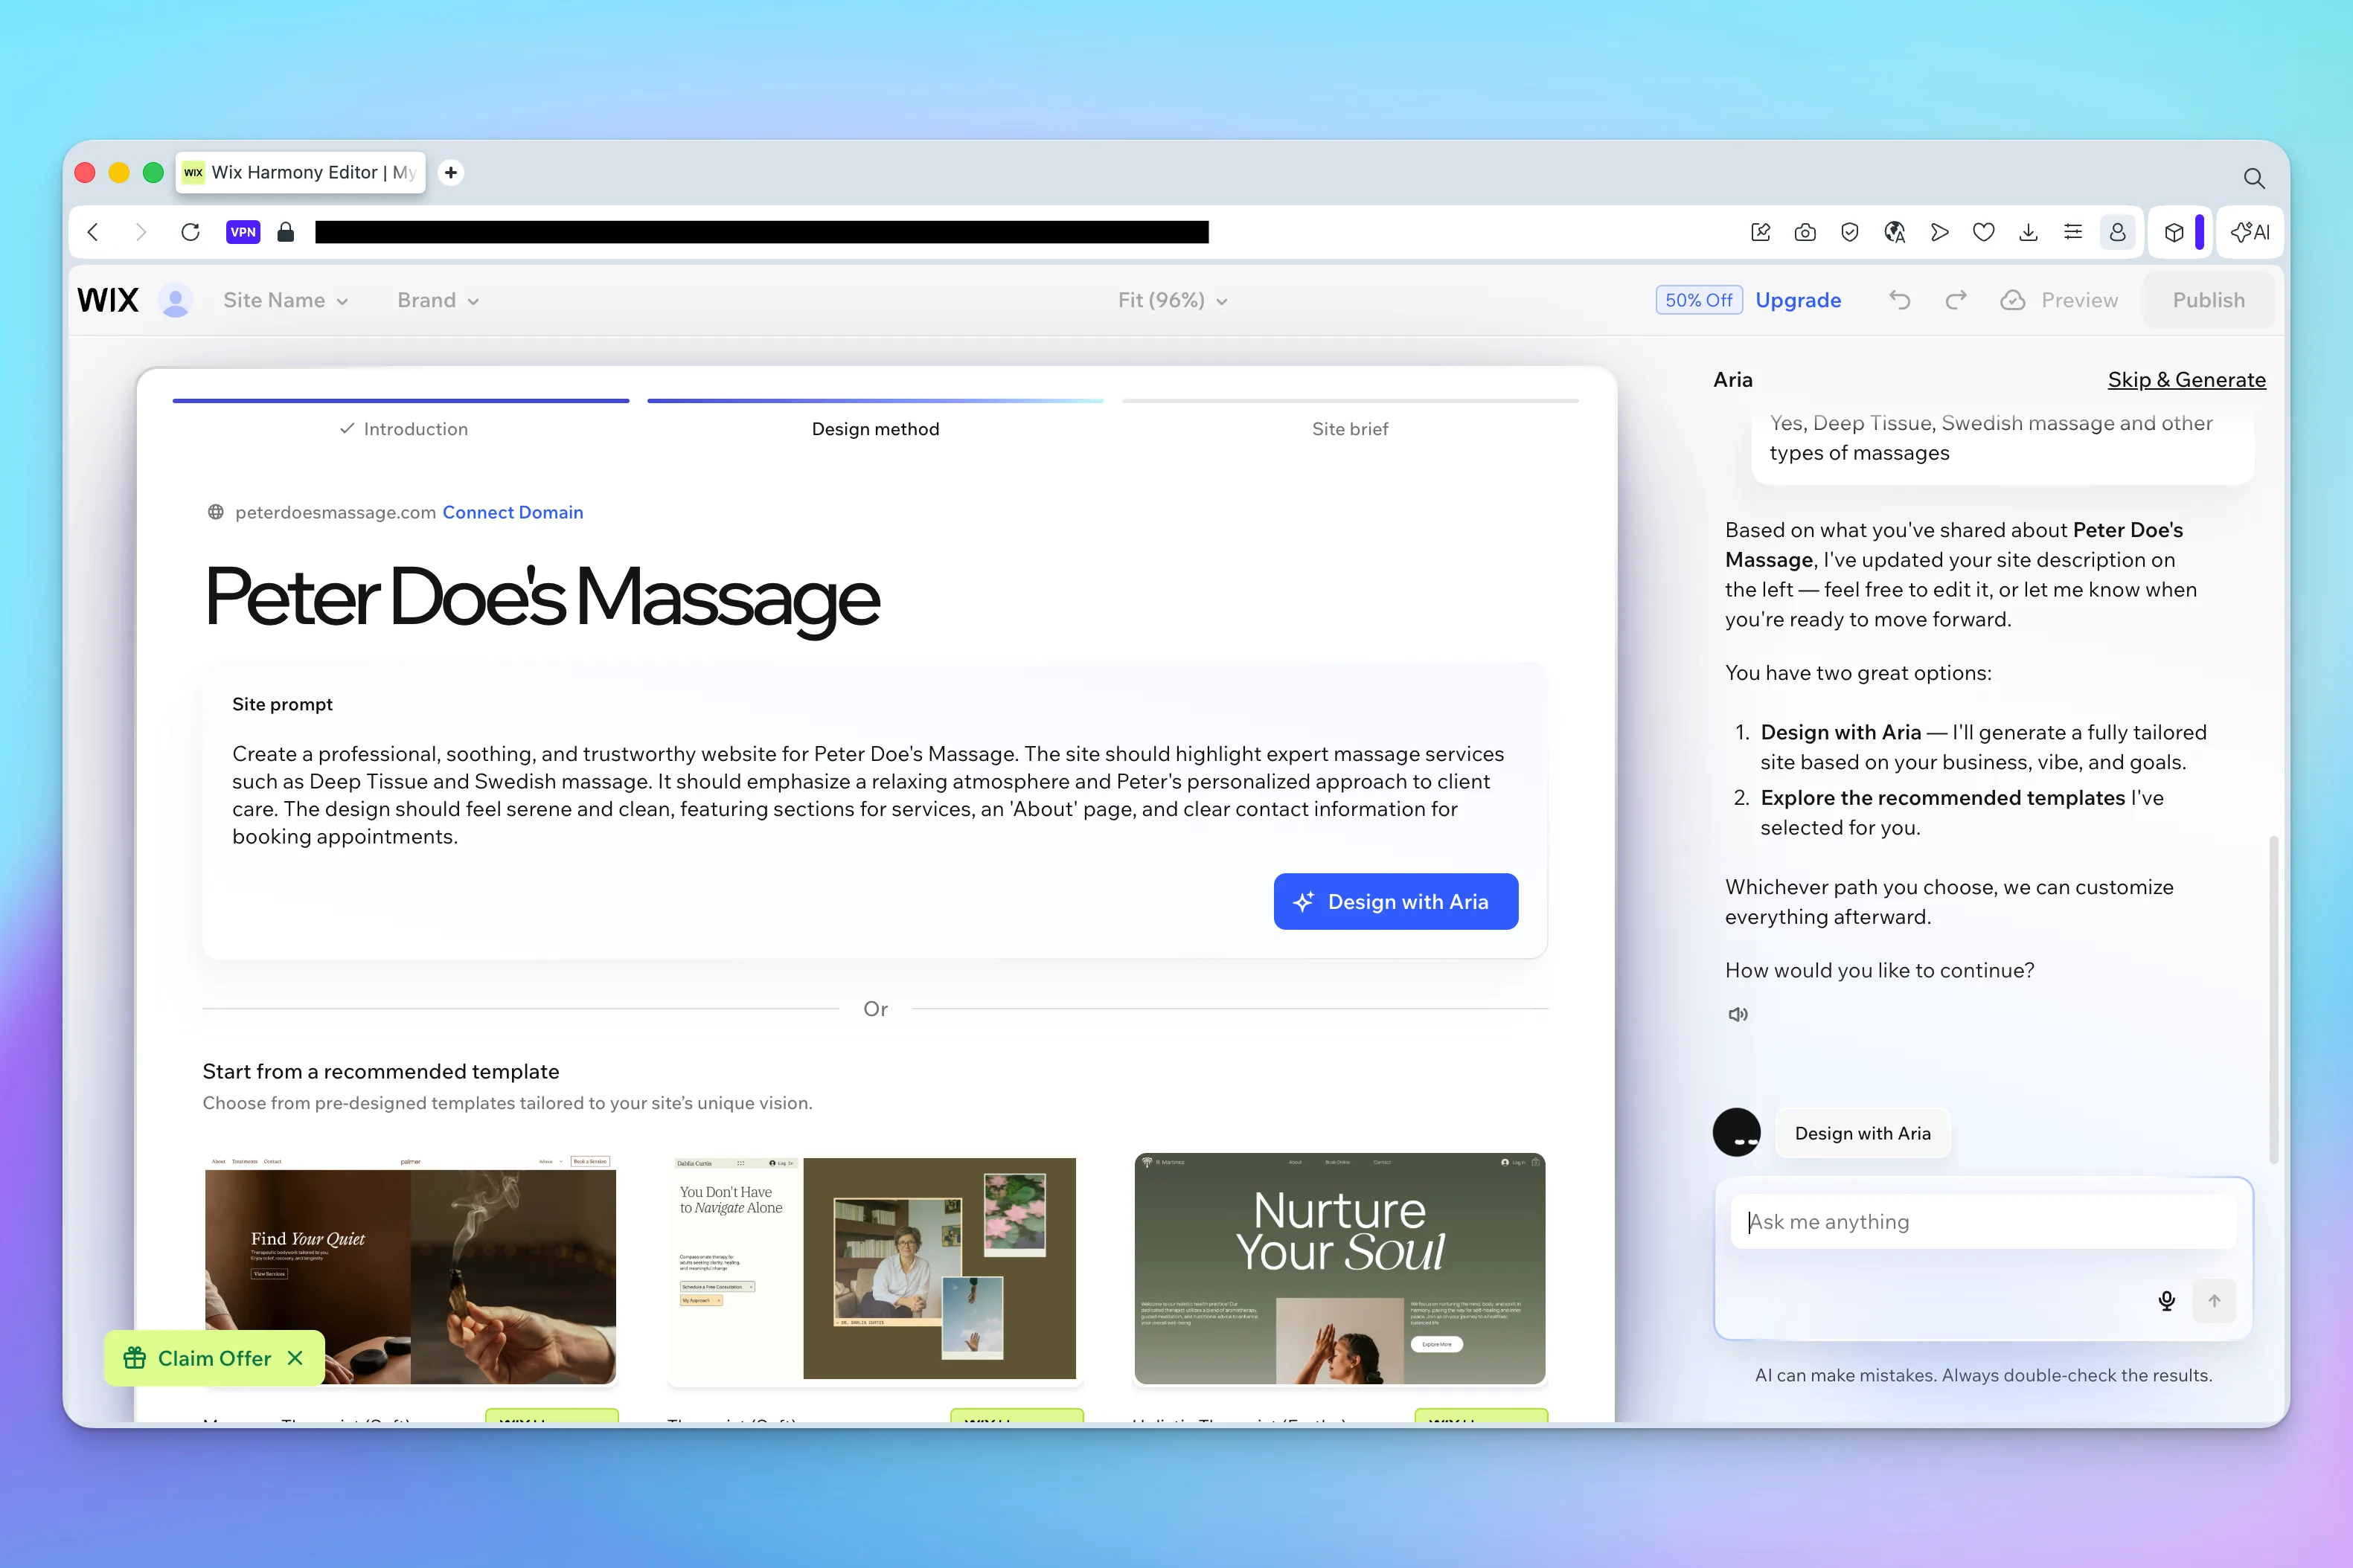
Task: Open browser downloads icon
Action: (2028, 232)
